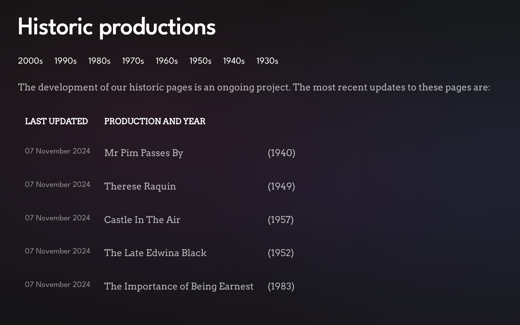Click the (1957) year entry
Image resolution: width=520 pixels, height=325 pixels.
click(x=281, y=220)
